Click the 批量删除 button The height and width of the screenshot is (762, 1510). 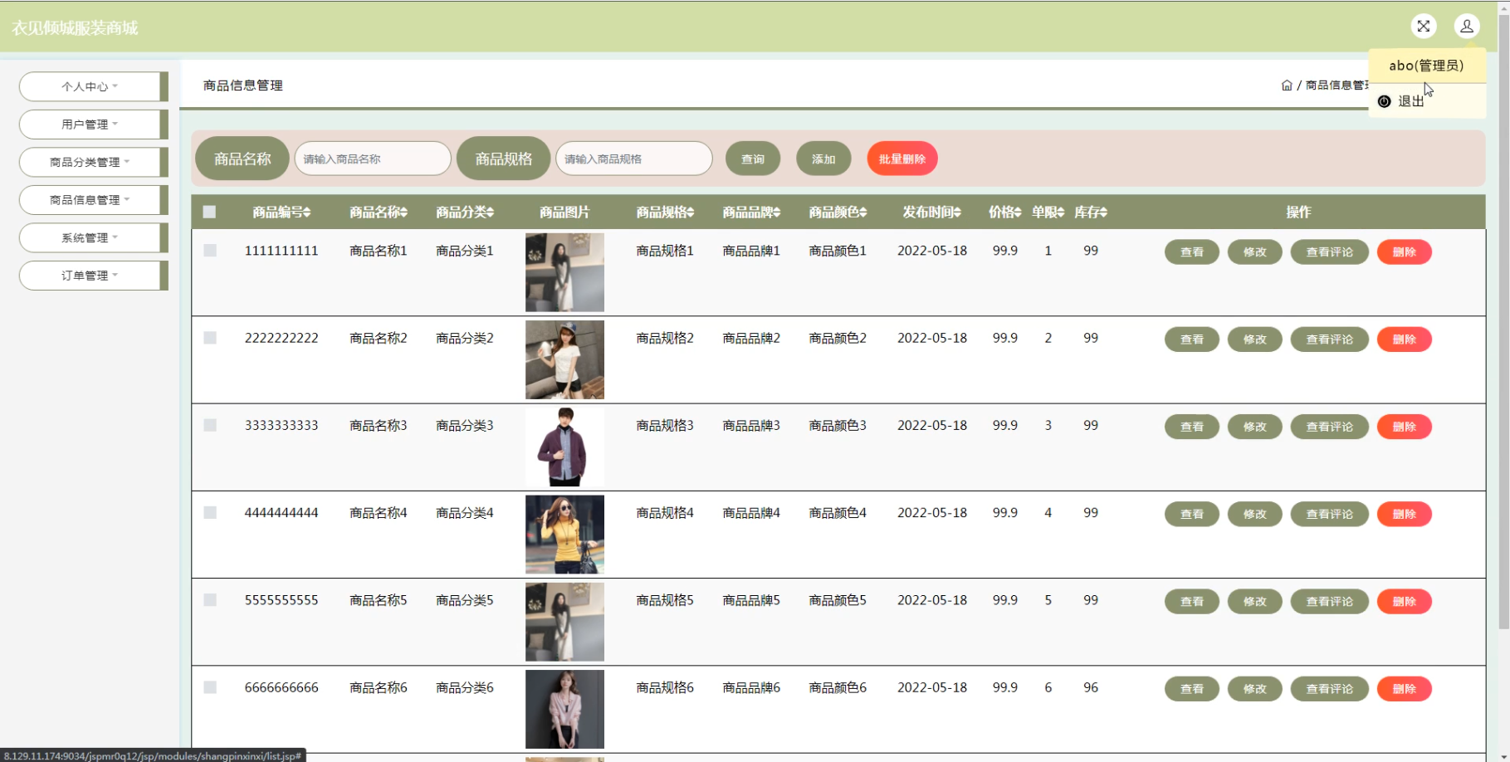tap(902, 159)
